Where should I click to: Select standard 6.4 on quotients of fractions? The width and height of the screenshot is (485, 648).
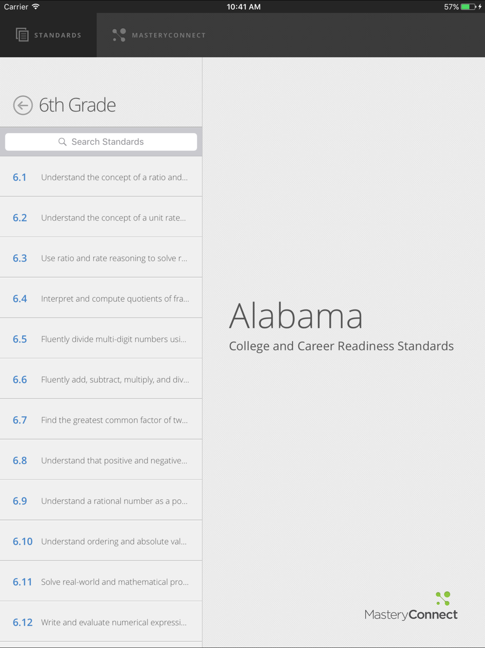101,298
